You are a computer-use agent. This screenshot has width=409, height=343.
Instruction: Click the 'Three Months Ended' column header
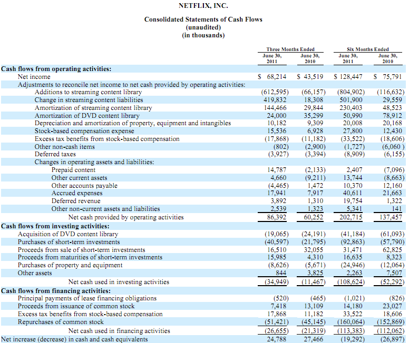pos(290,49)
